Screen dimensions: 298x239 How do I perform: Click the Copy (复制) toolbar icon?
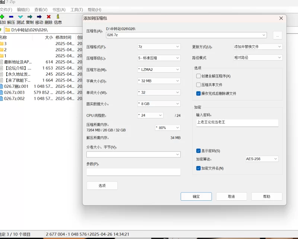point(30,17)
